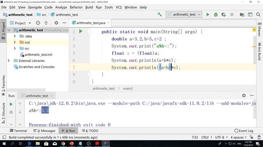Open the Maven side tool window
The width and height of the screenshot is (263, 147).
click(x=259, y=29)
